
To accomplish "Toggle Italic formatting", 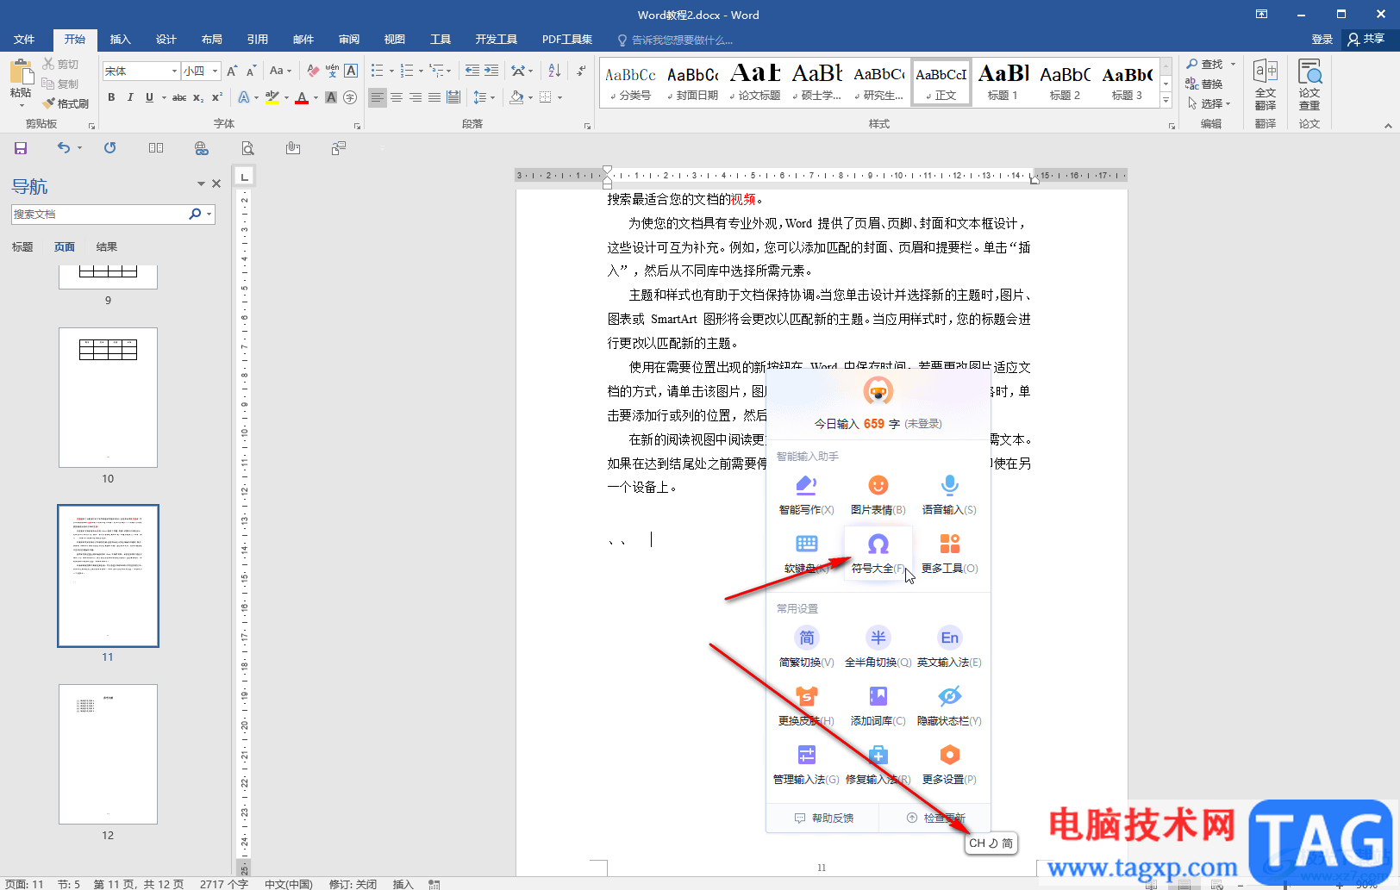I will (130, 97).
